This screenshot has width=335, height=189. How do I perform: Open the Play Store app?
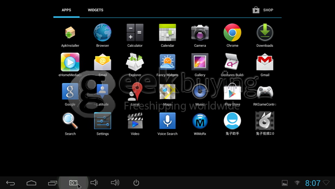point(232,91)
